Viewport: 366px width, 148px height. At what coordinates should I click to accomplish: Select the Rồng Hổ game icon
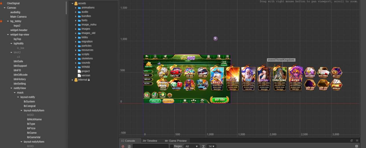pyautogui.click(x=202, y=85)
